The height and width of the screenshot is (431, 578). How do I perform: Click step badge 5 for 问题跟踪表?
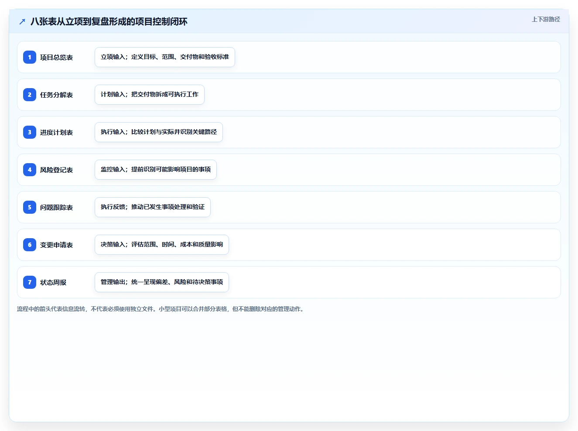30,207
